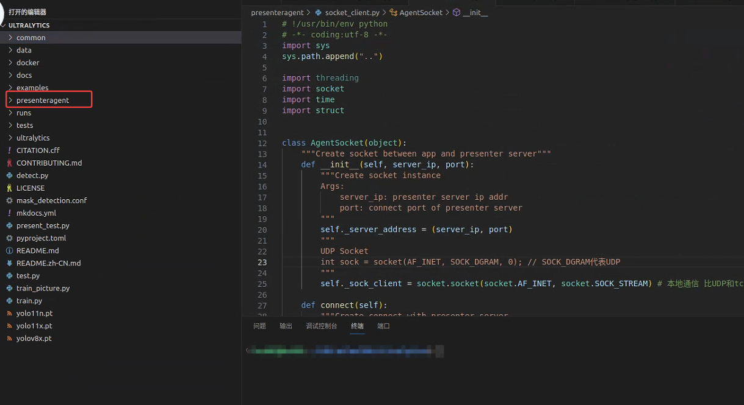Expand the docs folder chevron
744x405 pixels.
click(10, 75)
